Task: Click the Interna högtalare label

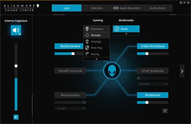Action: pyautogui.click(x=16, y=21)
